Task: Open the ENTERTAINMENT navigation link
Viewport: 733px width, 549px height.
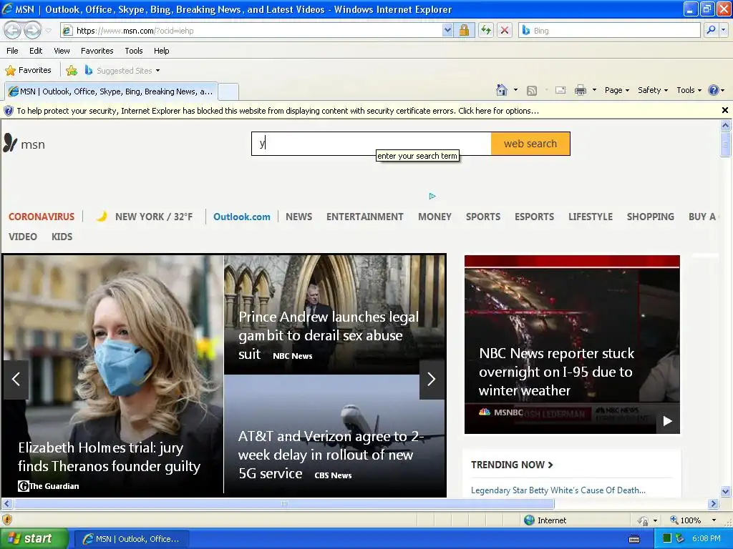Action: coord(364,217)
